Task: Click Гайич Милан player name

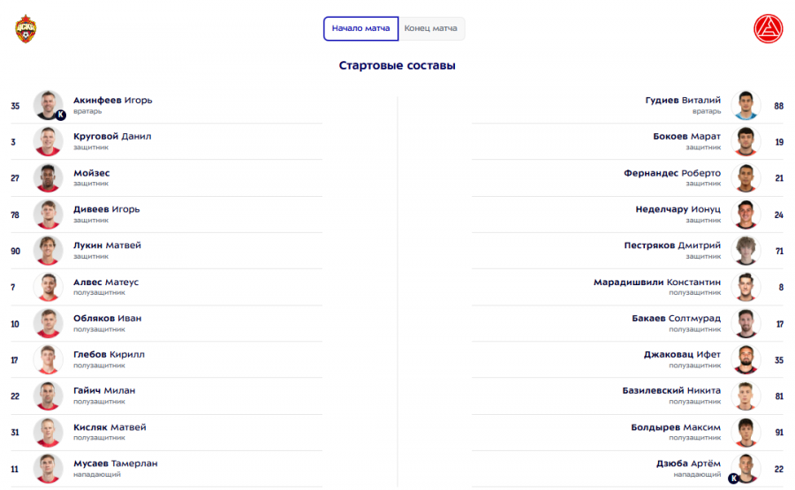Action: click(x=104, y=390)
